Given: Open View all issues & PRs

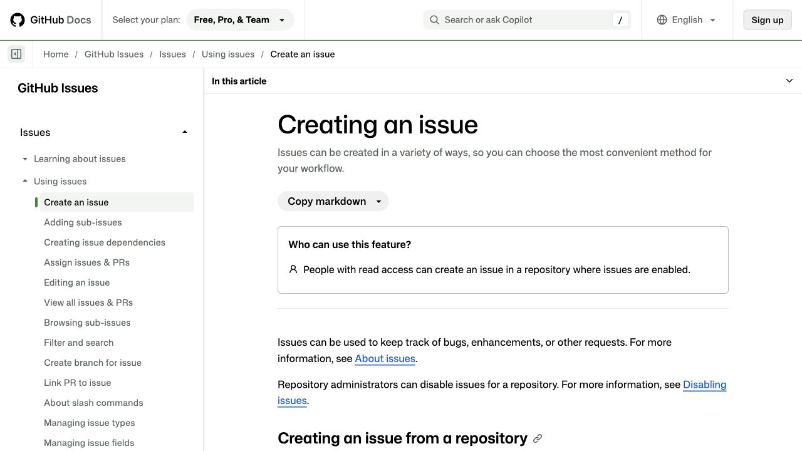Looking at the screenshot, I should pyautogui.click(x=88, y=303).
